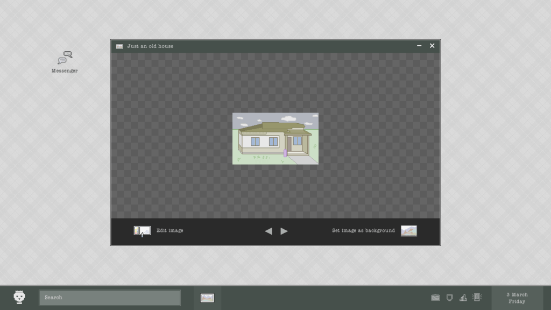Click the image viewer title bar icon
Screen dimensions: 551x310
pos(119,46)
